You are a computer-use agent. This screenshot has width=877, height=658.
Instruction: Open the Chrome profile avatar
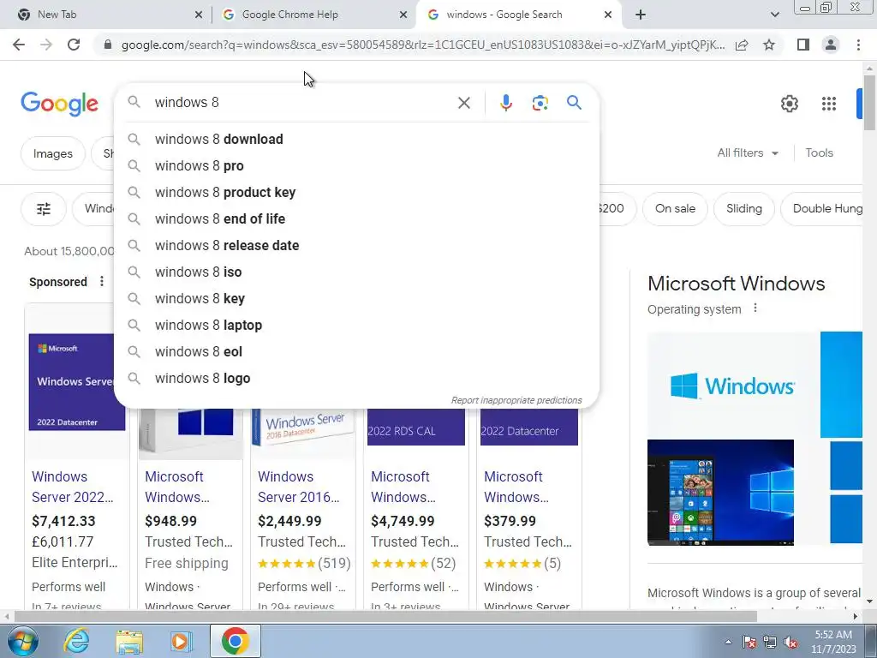(831, 45)
